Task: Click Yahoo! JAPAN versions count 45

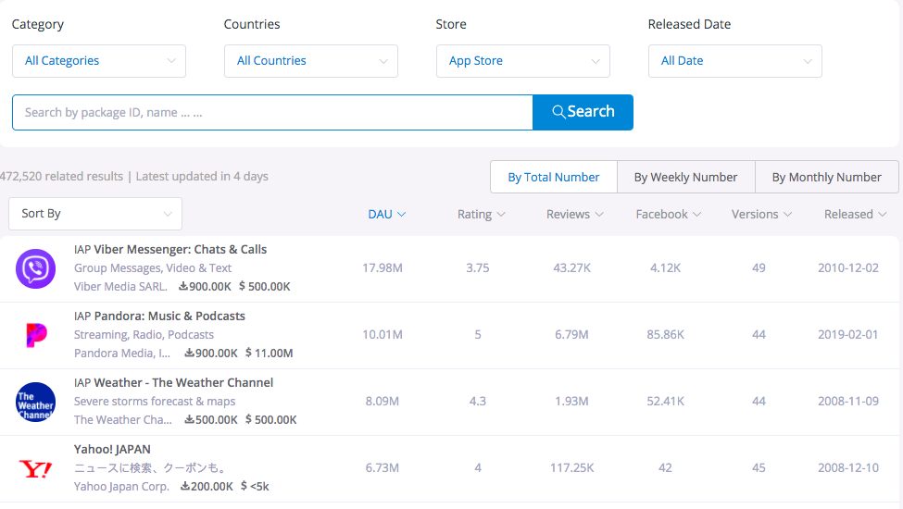Action: [x=759, y=467]
